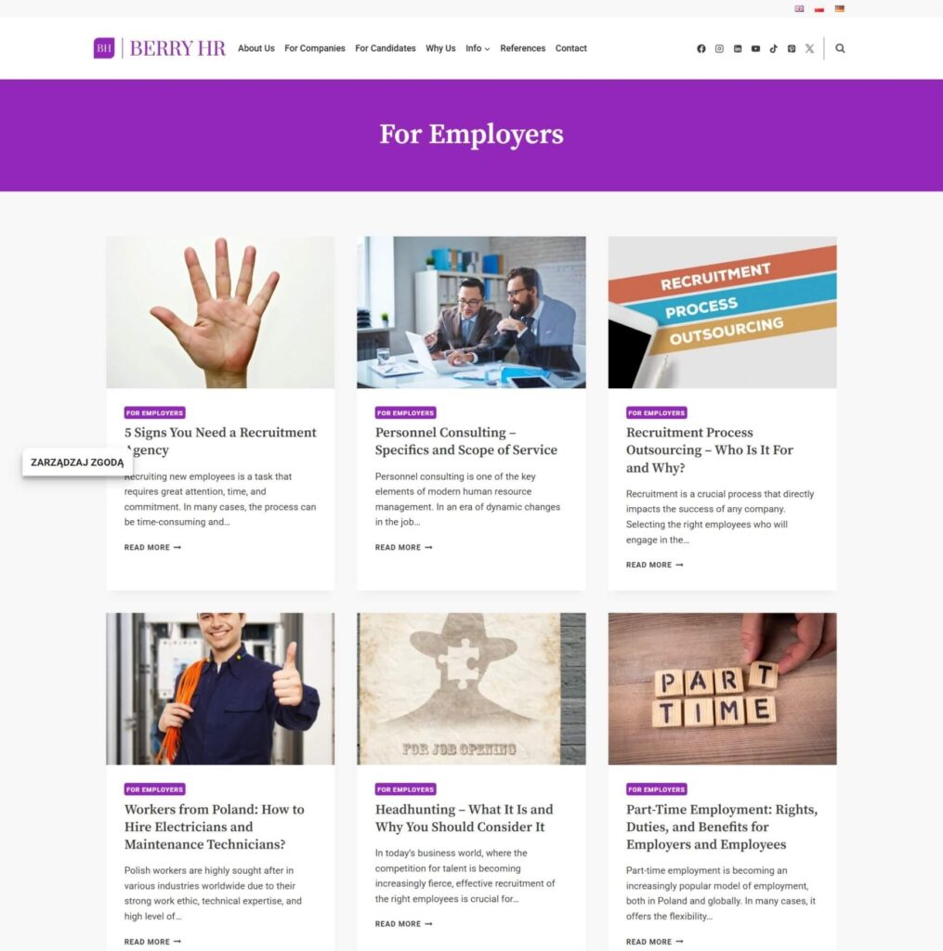
Task: Click the Berry HR logo
Action: coord(160,48)
